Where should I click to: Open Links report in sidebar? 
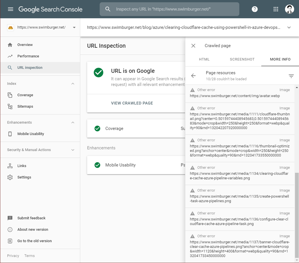[x=40, y=166]
